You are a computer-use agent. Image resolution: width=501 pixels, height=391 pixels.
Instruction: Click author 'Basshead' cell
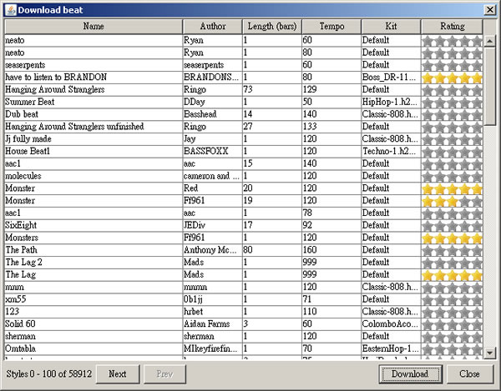tap(213, 114)
